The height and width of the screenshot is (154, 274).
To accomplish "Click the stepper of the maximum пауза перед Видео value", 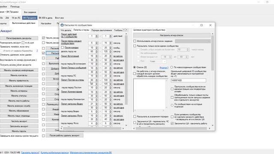I will [x=110, y=111].
